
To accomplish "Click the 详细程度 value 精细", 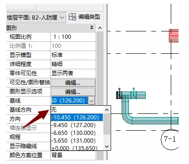I will (x=73, y=64).
